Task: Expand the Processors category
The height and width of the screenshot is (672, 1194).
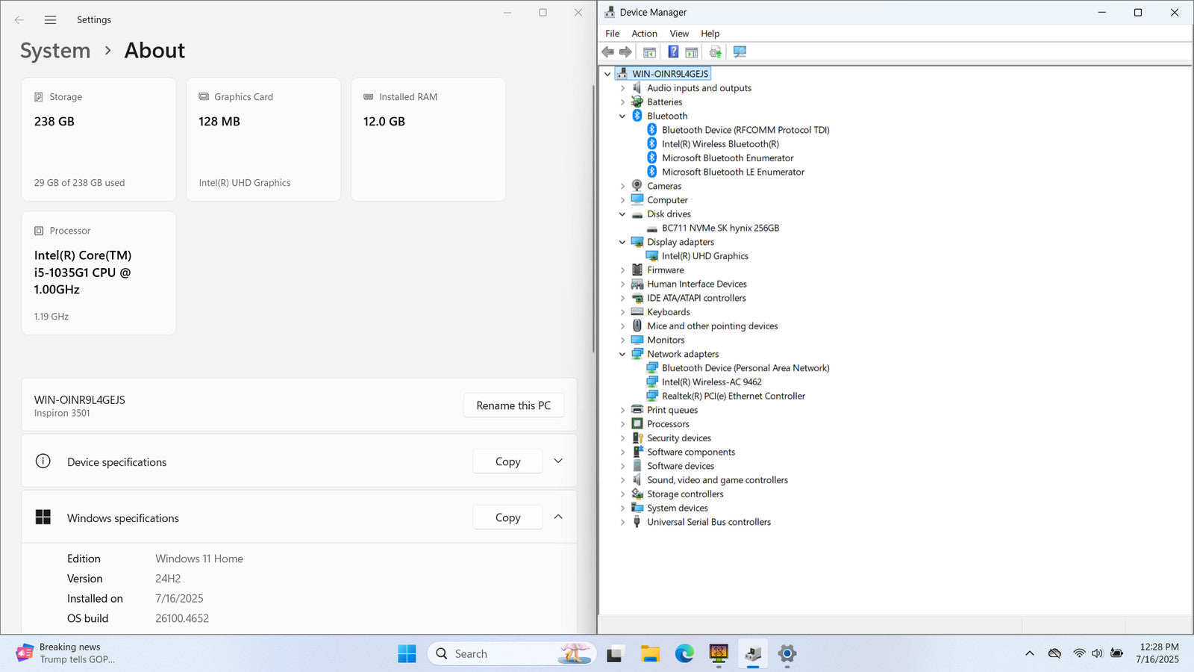Action: tap(622, 424)
